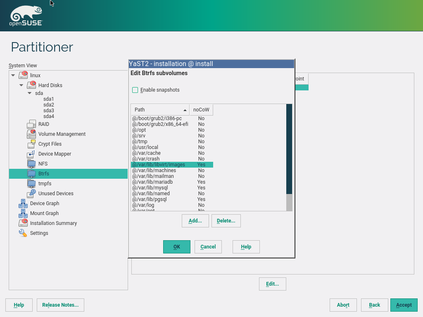
Task: Enable the snapshots checkbox
Action: tap(135, 90)
